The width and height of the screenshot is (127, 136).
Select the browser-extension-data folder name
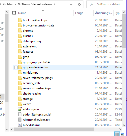[39, 25]
